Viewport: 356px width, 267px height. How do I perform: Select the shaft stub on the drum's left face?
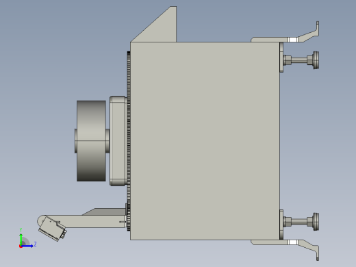point(76,141)
